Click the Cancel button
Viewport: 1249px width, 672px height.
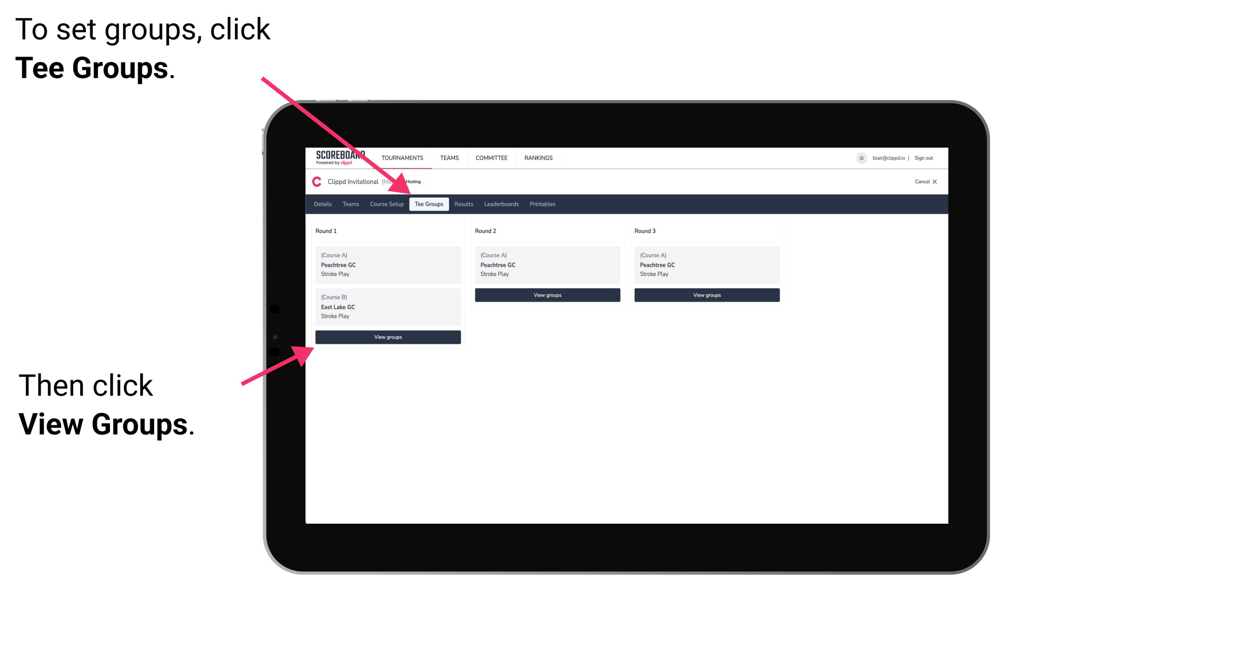925,181
